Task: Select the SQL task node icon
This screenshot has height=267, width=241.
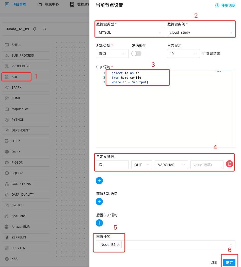Action: point(7,77)
